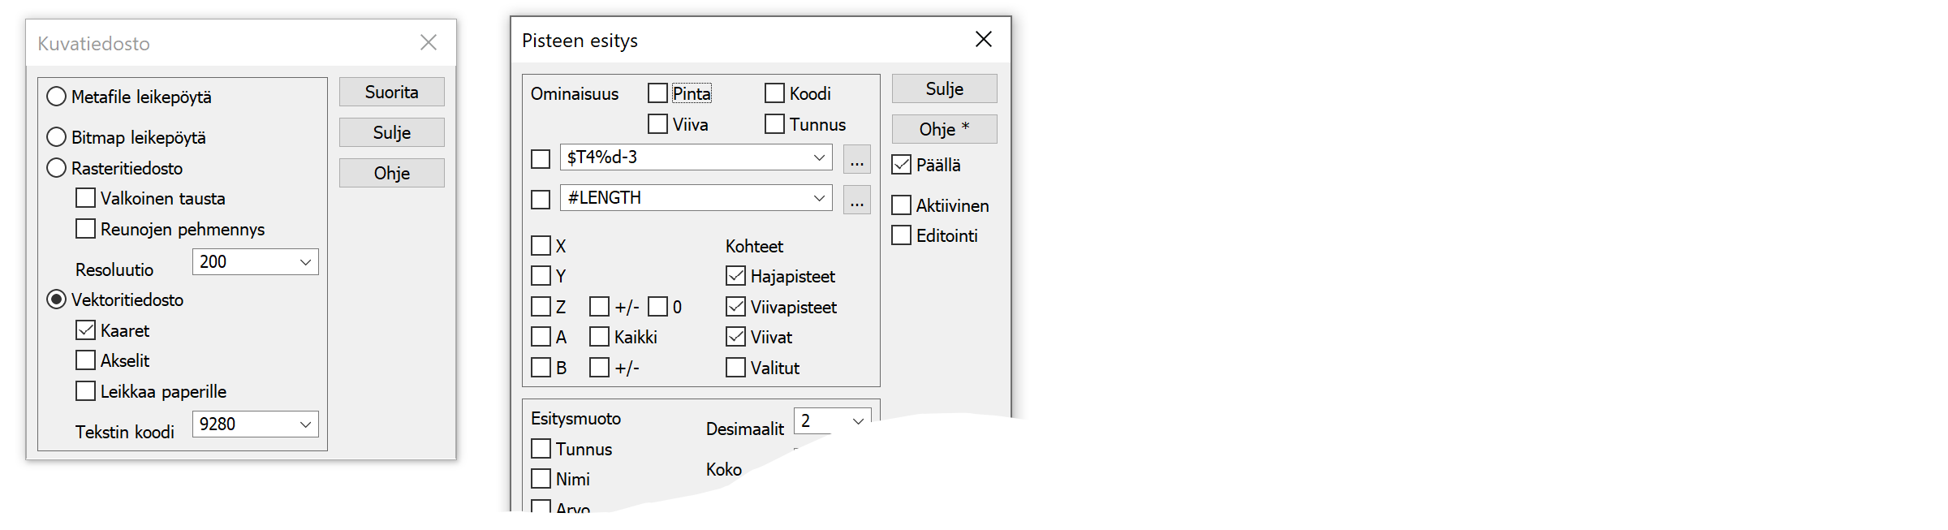Viewport: 1948px width, 530px height.
Task: Click Sulje in Pisteen esitys dialog
Action: [944, 88]
